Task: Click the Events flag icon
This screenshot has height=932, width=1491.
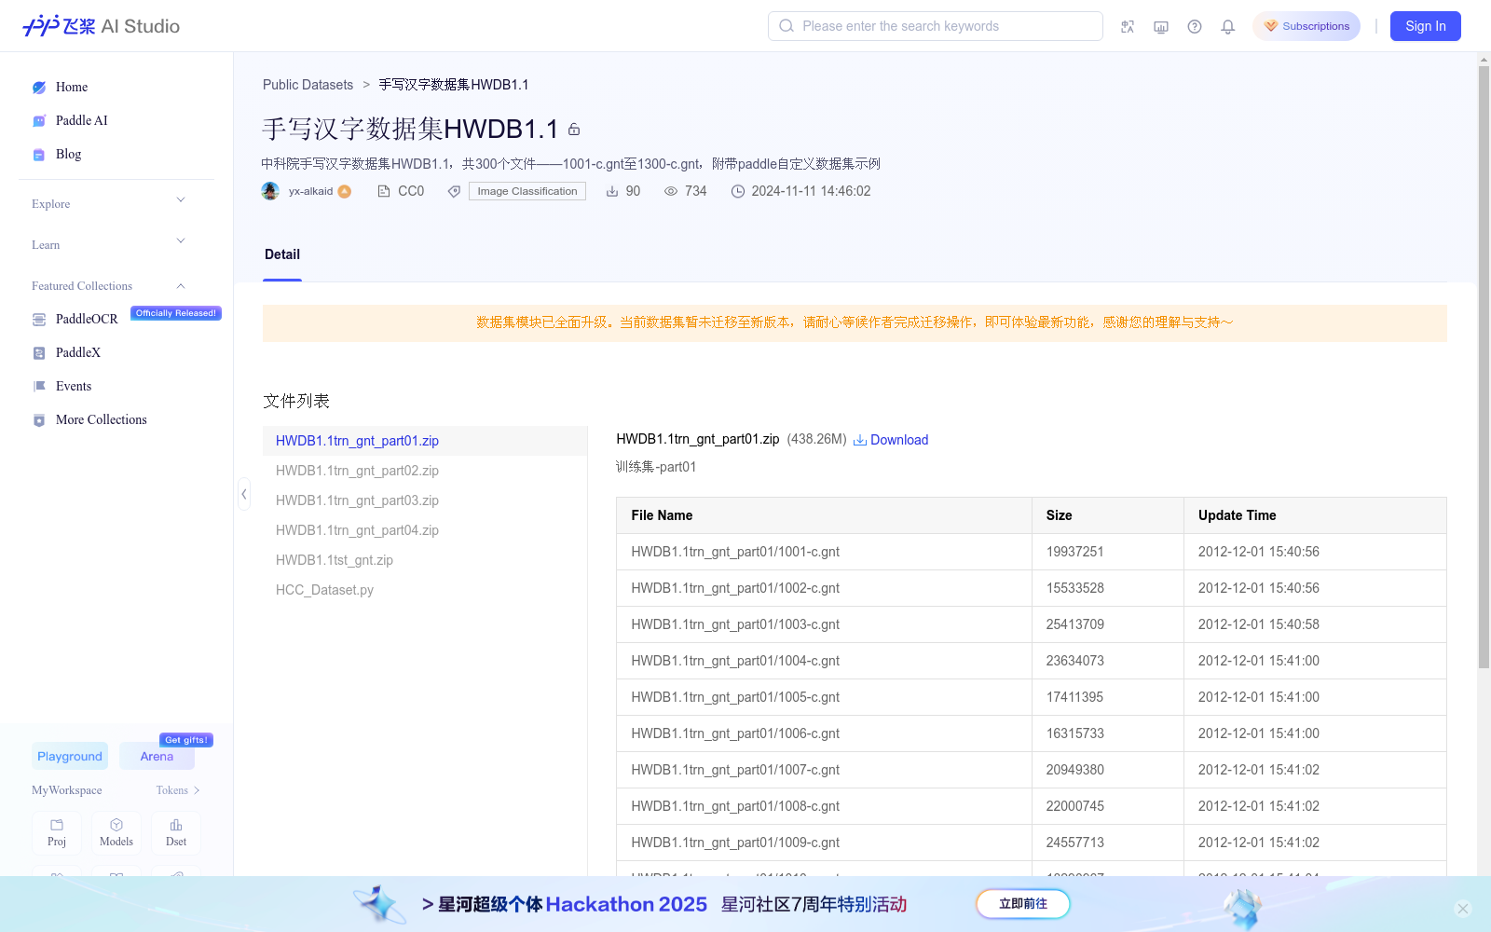Action: tap(39, 387)
